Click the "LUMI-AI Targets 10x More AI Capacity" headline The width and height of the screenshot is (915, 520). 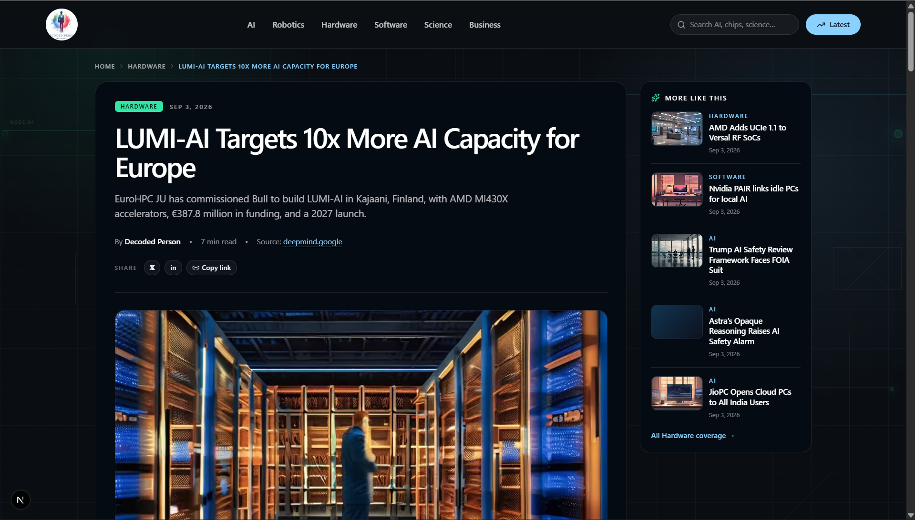[347, 153]
